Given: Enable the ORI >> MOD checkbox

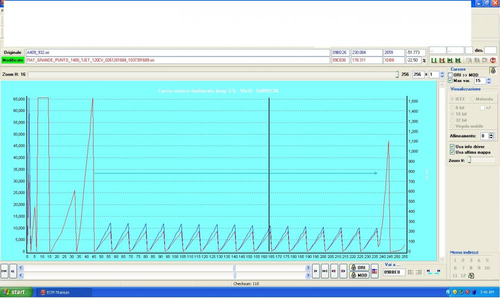Looking at the screenshot, I should tap(450, 75).
